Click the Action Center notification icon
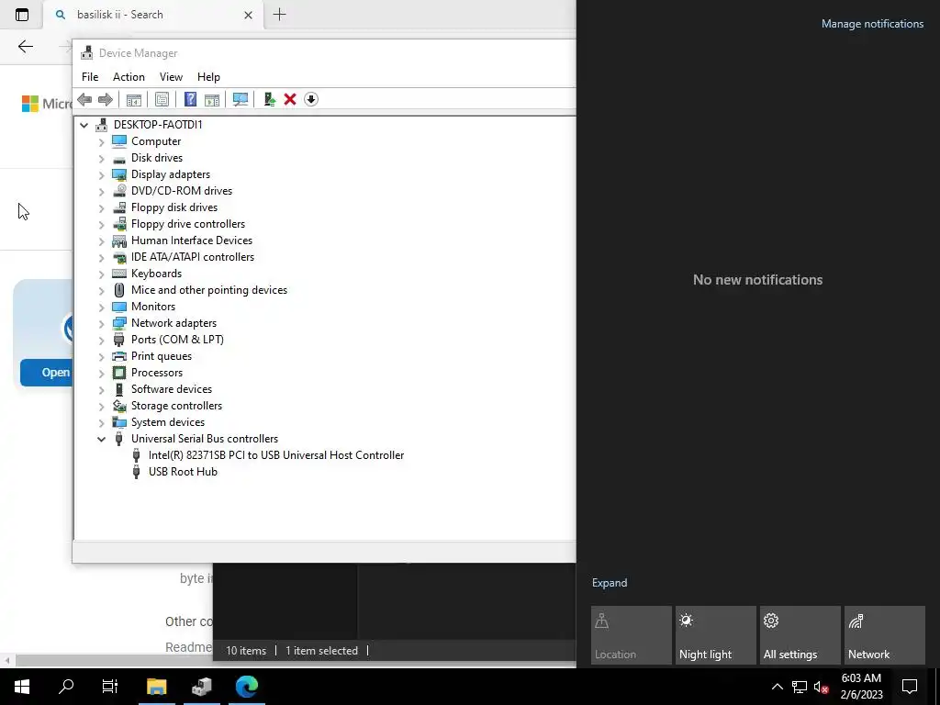Image resolution: width=940 pixels, height=705 pixels. [910, 687]
